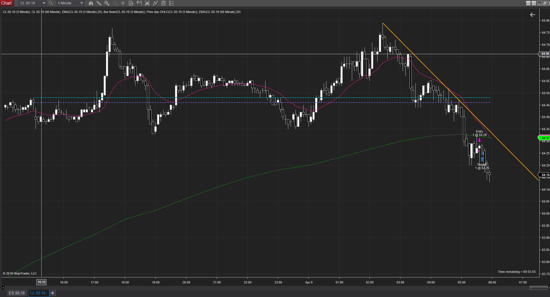Click the red Chart title button

point(7,3)
